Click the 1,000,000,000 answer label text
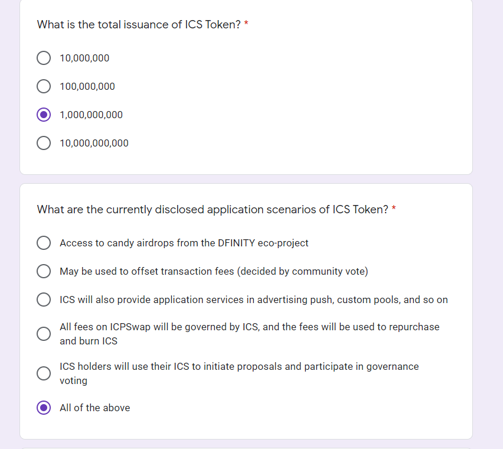The image size is (503, 449). 91,115
